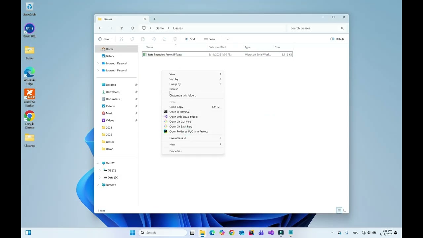This screenshot has height=238, width=423.
Task: Select the Clean up folder on the desktop
Action: (29, 140)
